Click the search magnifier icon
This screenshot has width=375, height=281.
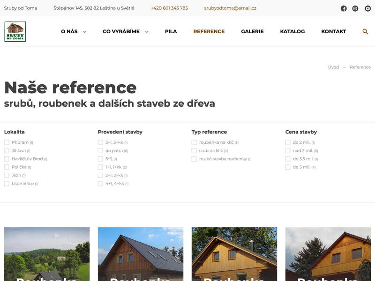[365, 31]
